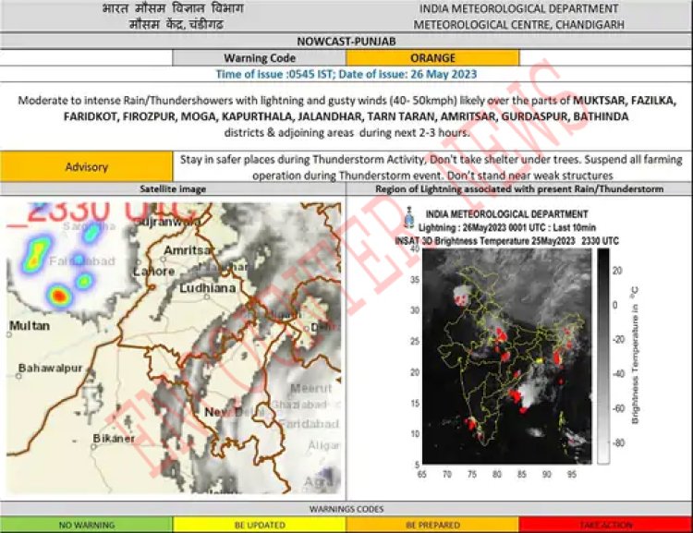Click the Ludhiana label on map
The image size is (693, 533).
click(x=207, y=288)
